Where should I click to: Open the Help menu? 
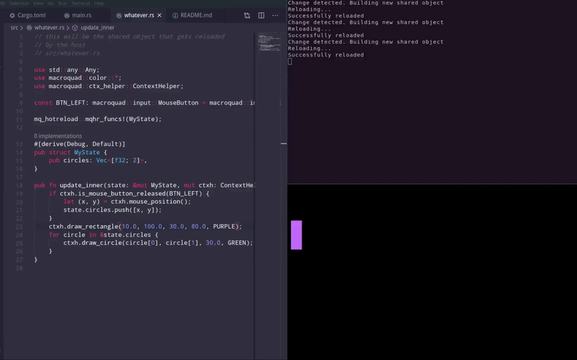tap(99, 3)
